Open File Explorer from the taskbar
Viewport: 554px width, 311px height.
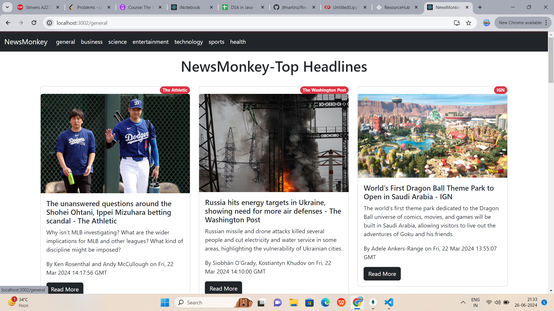293,302
